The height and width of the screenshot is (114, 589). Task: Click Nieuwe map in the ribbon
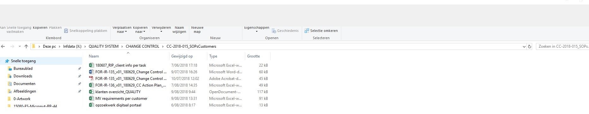tap(197, 30)
